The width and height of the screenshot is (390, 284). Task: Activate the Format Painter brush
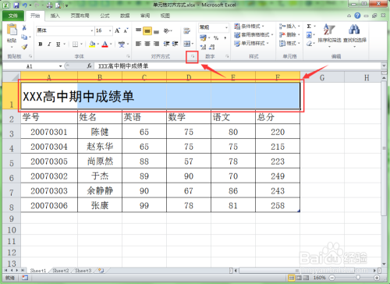coord(24,47)
